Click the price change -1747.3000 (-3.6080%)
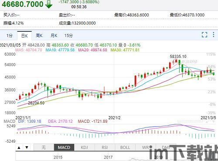This screenshot has width=218, height=161. (x=79, y=2)
